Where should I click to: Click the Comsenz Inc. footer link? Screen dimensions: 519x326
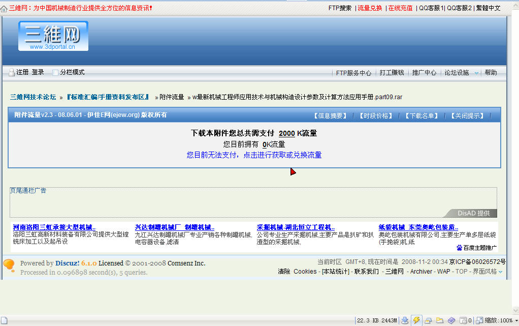click(186, 263)
